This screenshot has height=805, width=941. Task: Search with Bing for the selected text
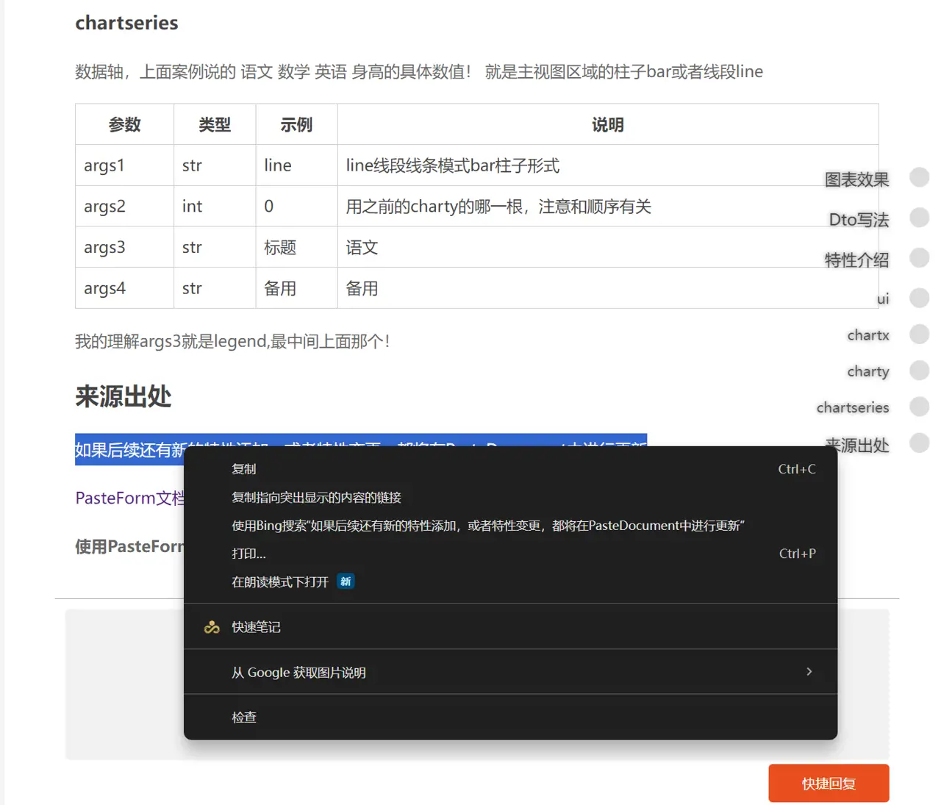510,526
